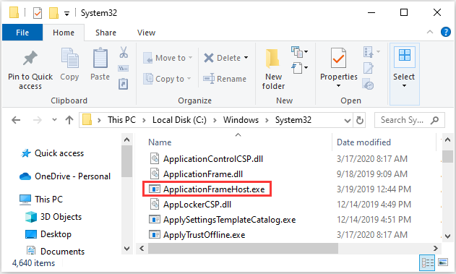Click Local Disk (C:) breadcrumb
This screenshot has height=274, width=456.
click(x=179, y=120)
